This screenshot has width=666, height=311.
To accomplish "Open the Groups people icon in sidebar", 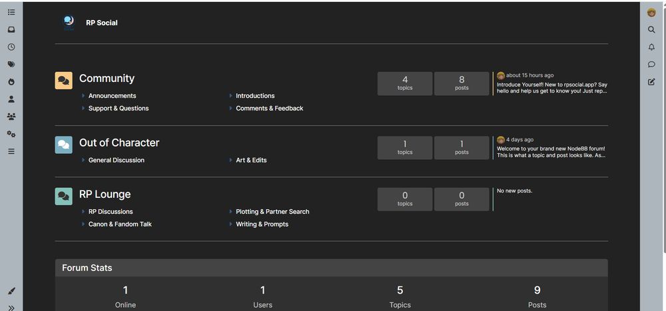I will [x=11, y=117].
